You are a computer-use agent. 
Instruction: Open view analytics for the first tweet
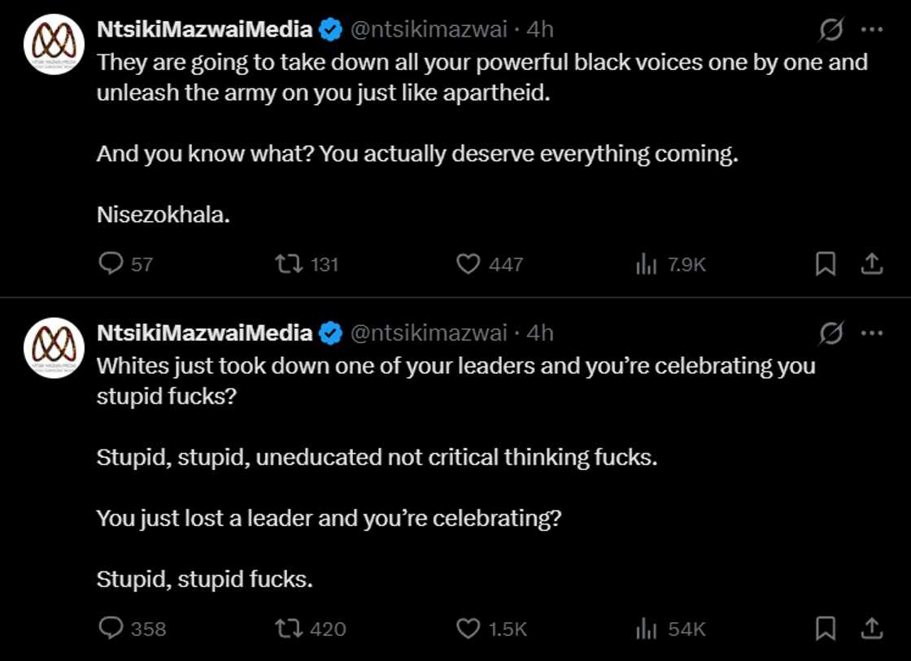645,263
